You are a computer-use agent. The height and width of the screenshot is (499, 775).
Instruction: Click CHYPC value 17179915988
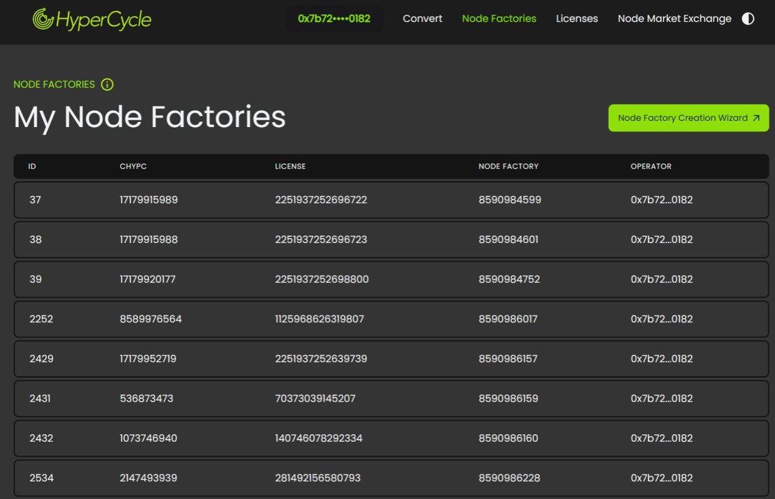click(149, 239)
